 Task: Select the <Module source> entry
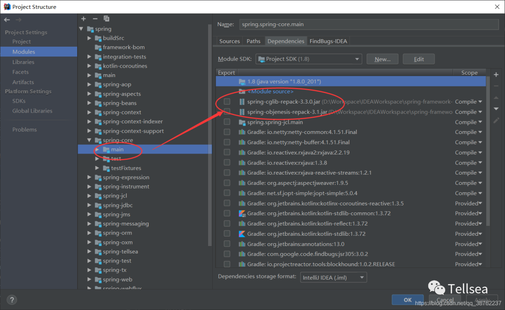pos(270,92)
